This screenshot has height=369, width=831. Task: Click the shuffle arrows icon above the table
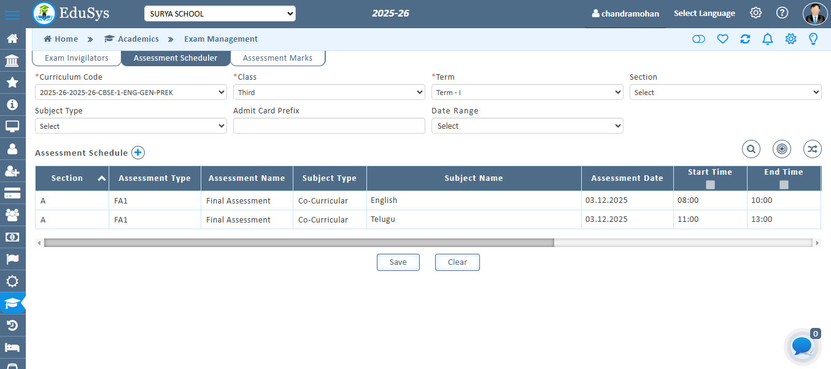pos(812,149)
